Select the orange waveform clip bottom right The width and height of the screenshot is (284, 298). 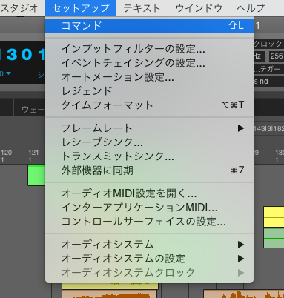pyautogui.click(x=244, y=294)
